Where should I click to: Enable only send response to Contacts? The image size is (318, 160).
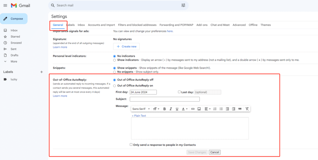131,145
